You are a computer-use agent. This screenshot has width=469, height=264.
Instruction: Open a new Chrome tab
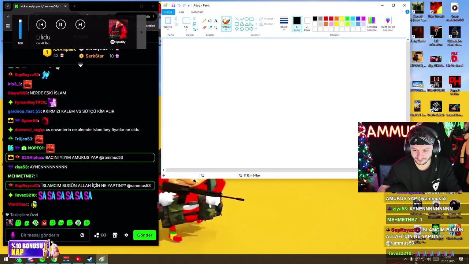click(x=74, y=6)
